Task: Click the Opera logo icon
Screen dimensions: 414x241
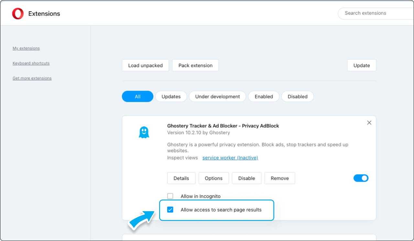Action: [x=18, y=13]
